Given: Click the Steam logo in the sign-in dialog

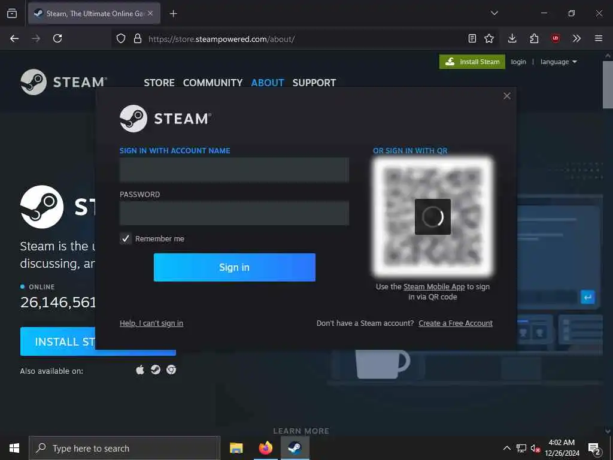Looking at the screenshot, I should tap(166, 119).
